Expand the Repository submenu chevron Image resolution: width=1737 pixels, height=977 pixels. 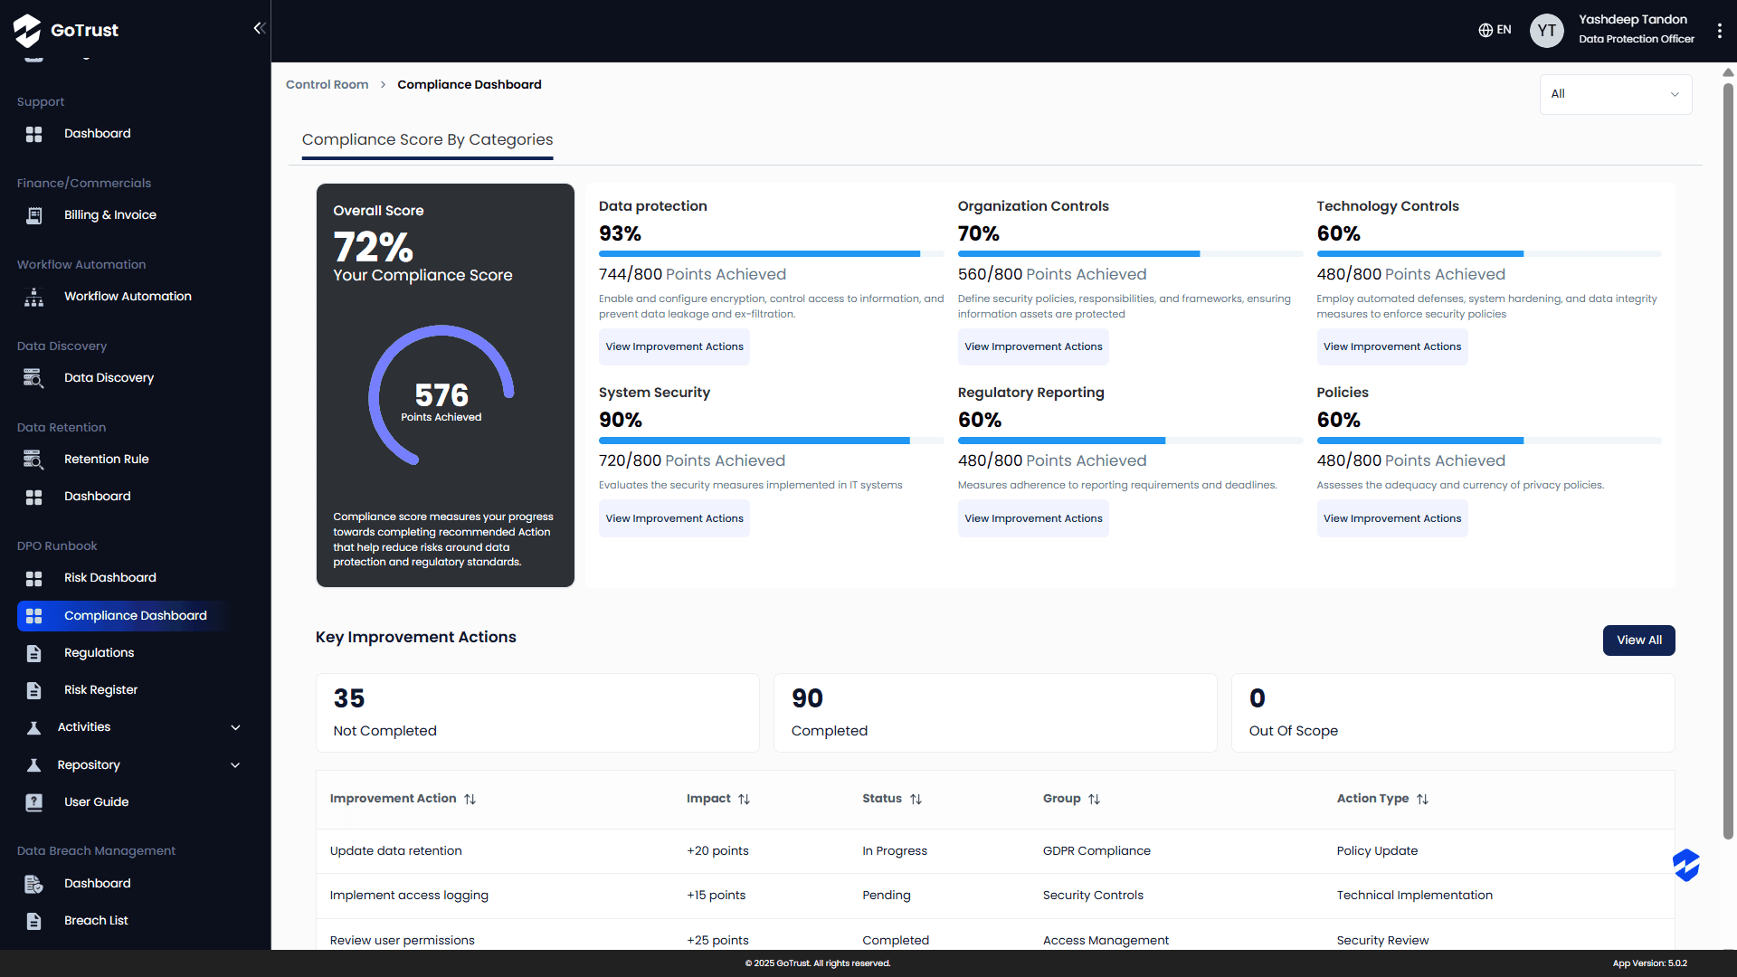(x=235, y=765)
